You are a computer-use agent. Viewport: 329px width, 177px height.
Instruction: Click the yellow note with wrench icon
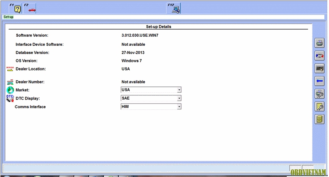click(319, 106)
